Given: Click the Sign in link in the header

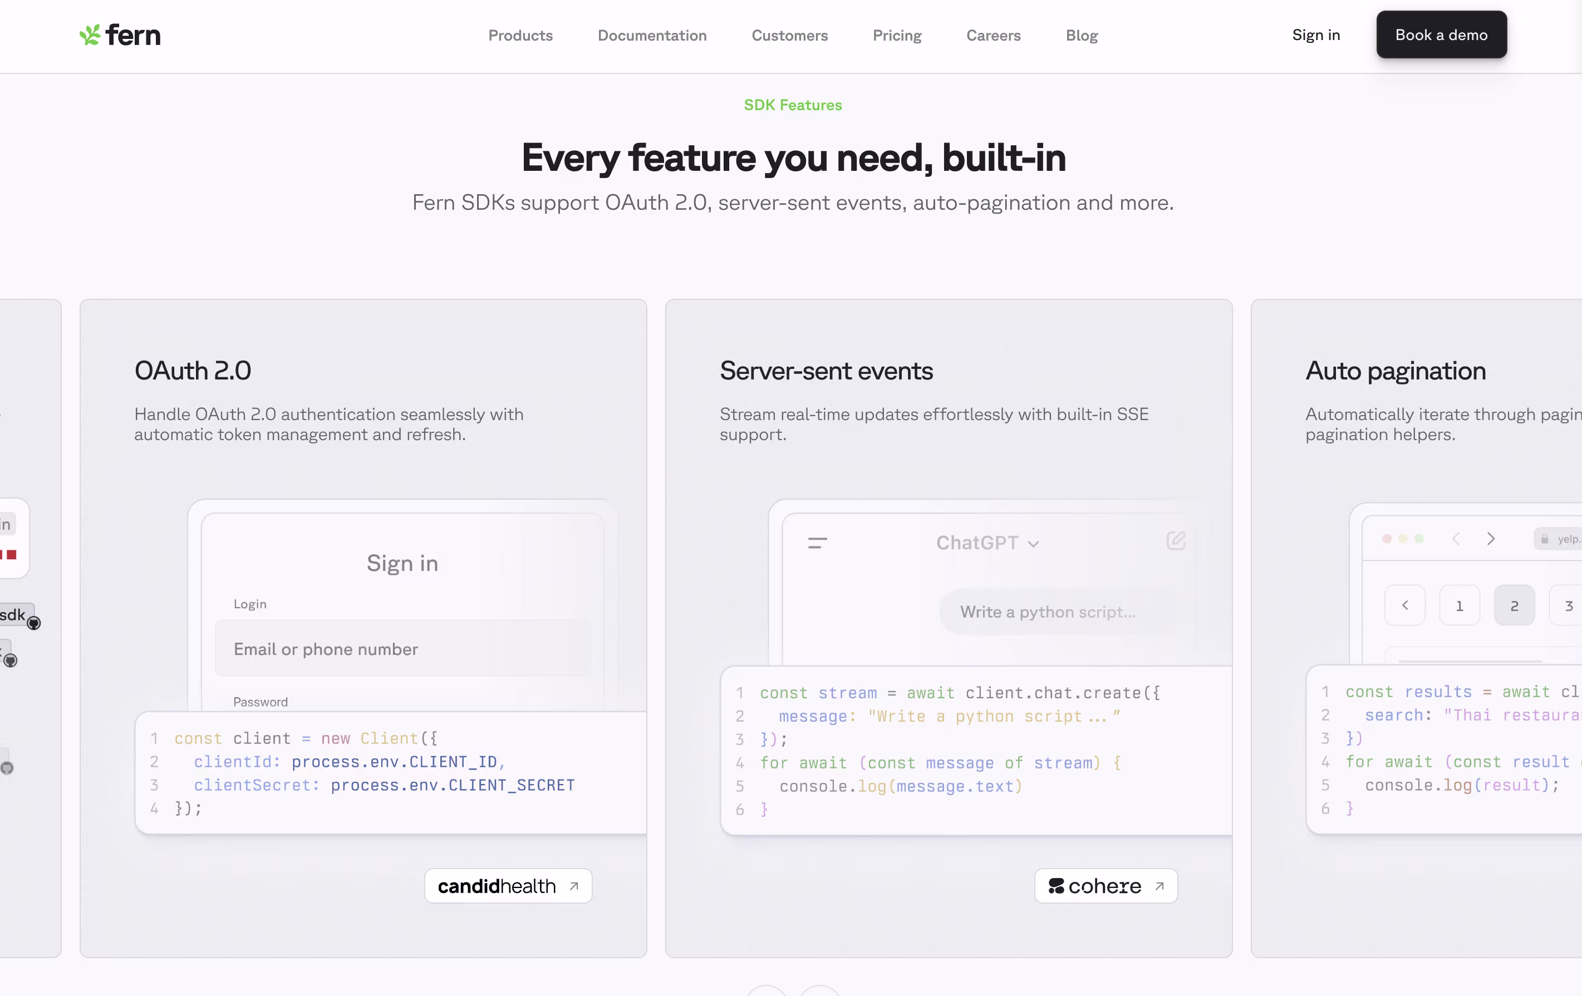Looking at the screenshot, I should click(1316, 35).
